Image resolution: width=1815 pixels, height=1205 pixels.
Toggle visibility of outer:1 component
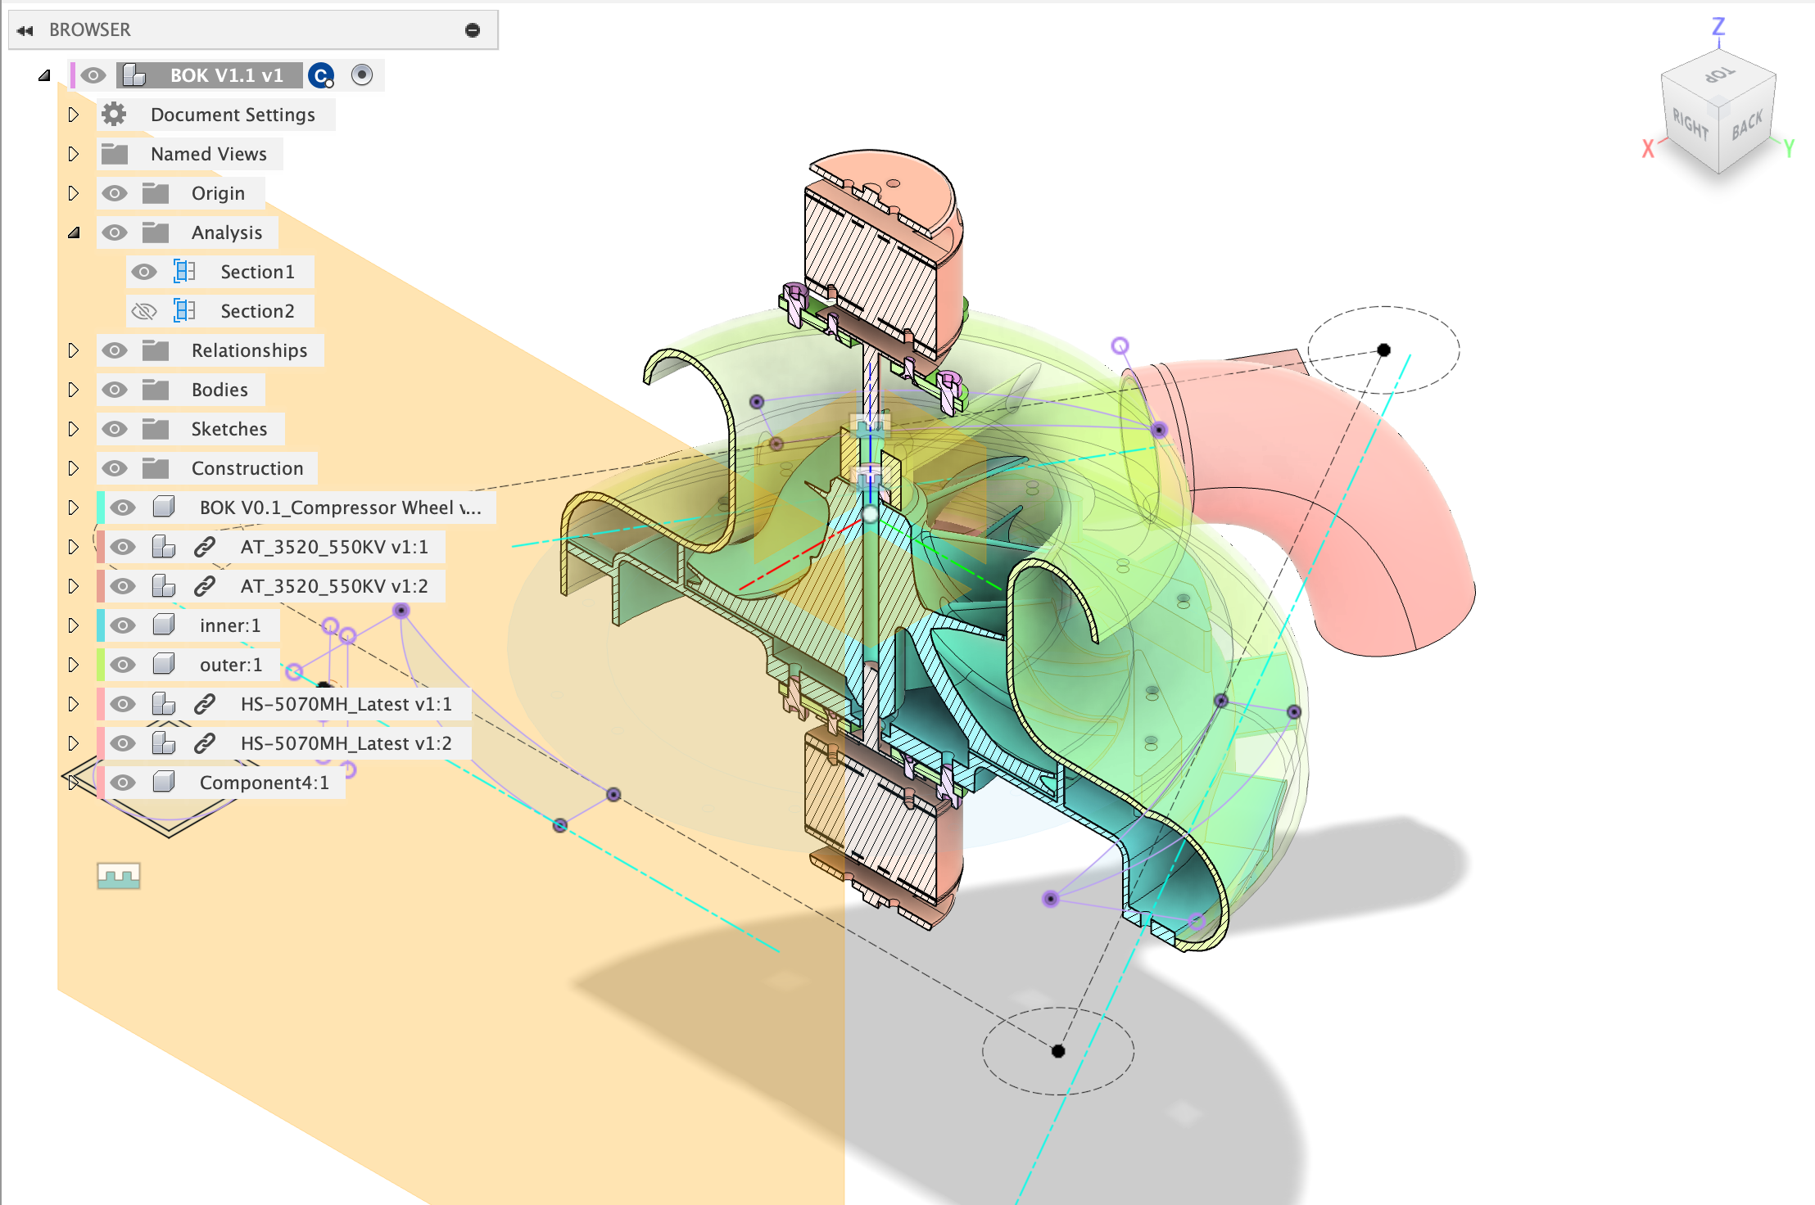(x=123, y=665)
